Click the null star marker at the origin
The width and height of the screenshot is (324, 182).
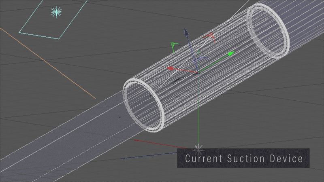point(198,150)
